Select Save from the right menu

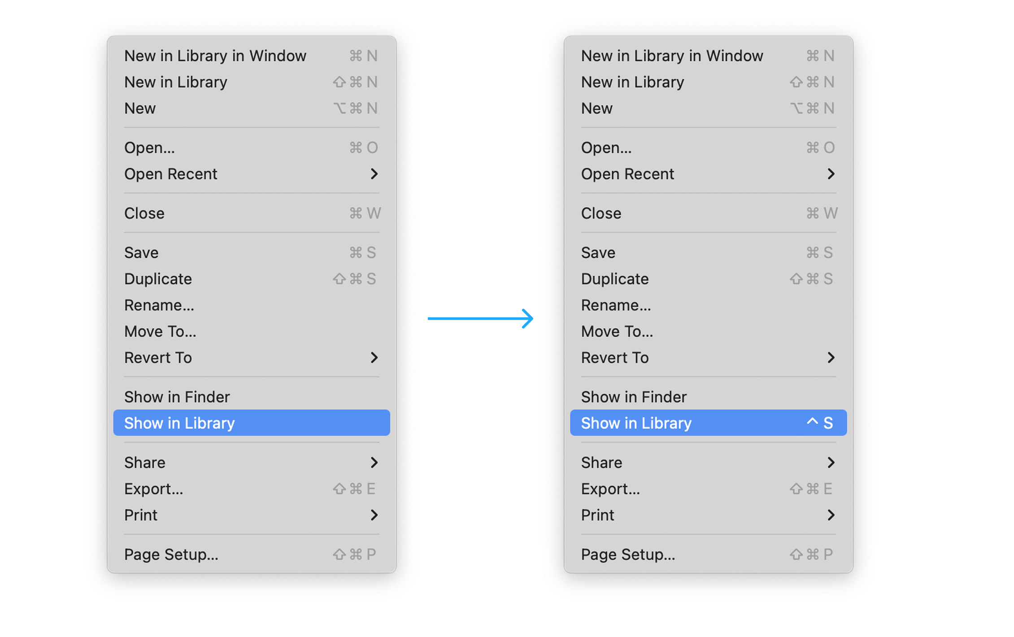coord(598,252)
